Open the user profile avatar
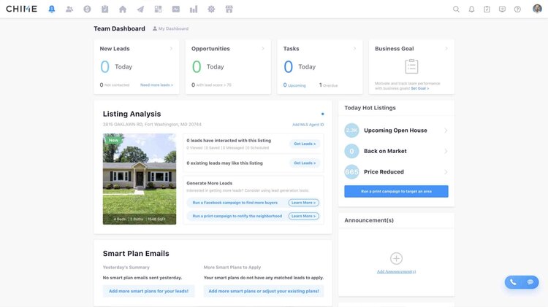The height and width of the screenshot is (307, 548). tap(537, 9)
